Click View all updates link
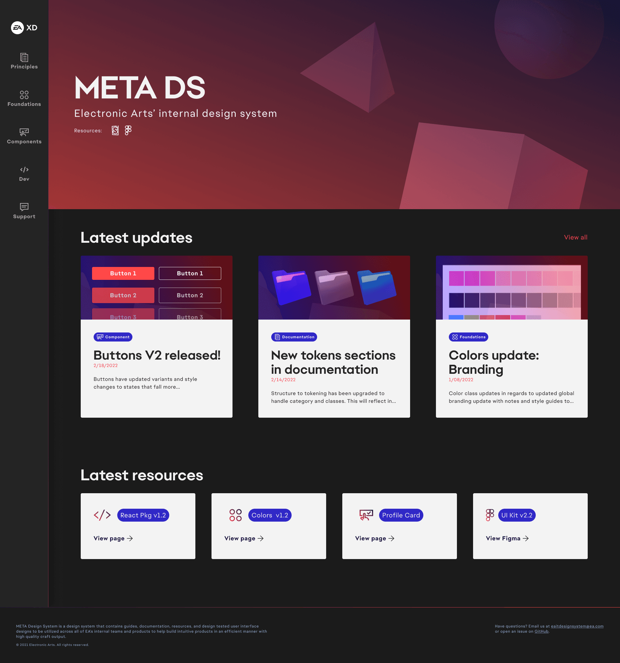The height and width of the screenshot is (663, 620). click(x=575, y=237)
